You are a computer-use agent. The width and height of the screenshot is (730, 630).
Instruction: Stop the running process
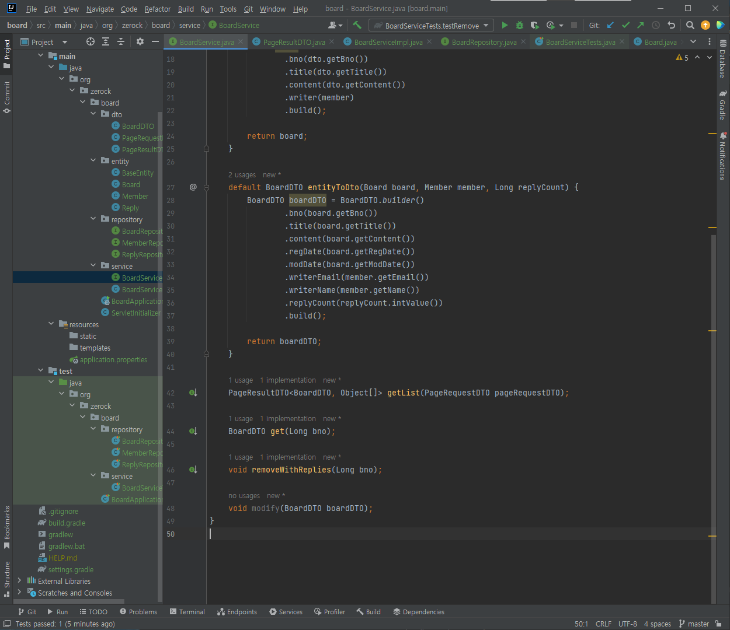point(574,25)
